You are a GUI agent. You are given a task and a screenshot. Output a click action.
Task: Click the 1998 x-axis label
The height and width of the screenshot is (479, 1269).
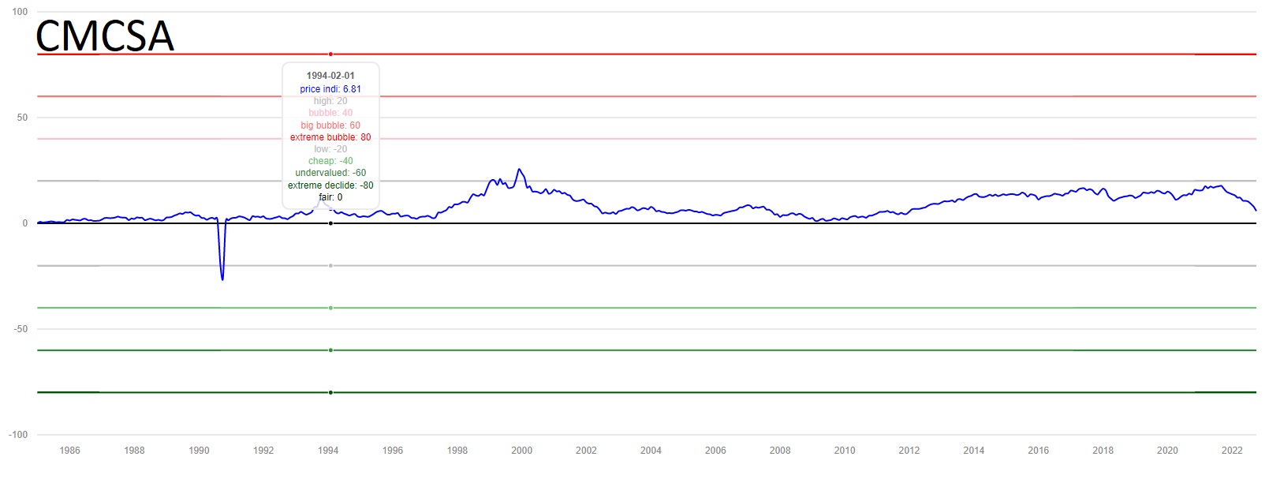[457, 451]
